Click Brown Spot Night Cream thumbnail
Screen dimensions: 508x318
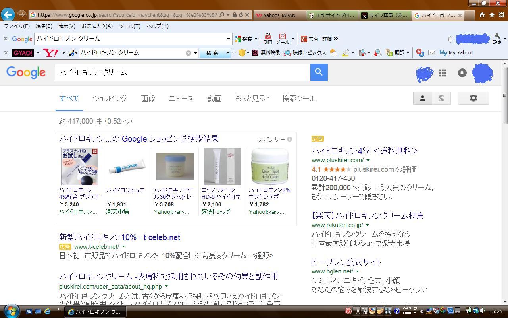coord(270,167)
